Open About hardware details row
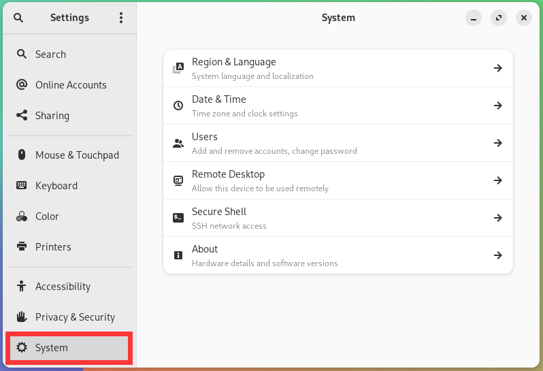543x371 pixels. pyautogui.click(x=338, y=255)
